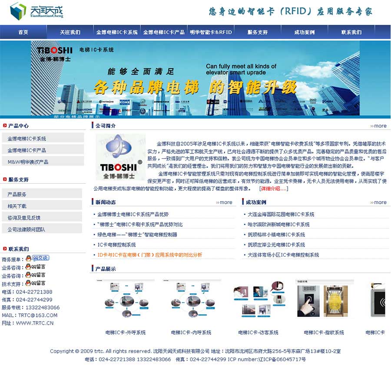Open orange news ID卡与IC卡在电梯(门禁)应用系统中的对比分析
Image resolution: width=391 pixels, height=365 pixels.
pyautogui.click(x=149, y=255)
